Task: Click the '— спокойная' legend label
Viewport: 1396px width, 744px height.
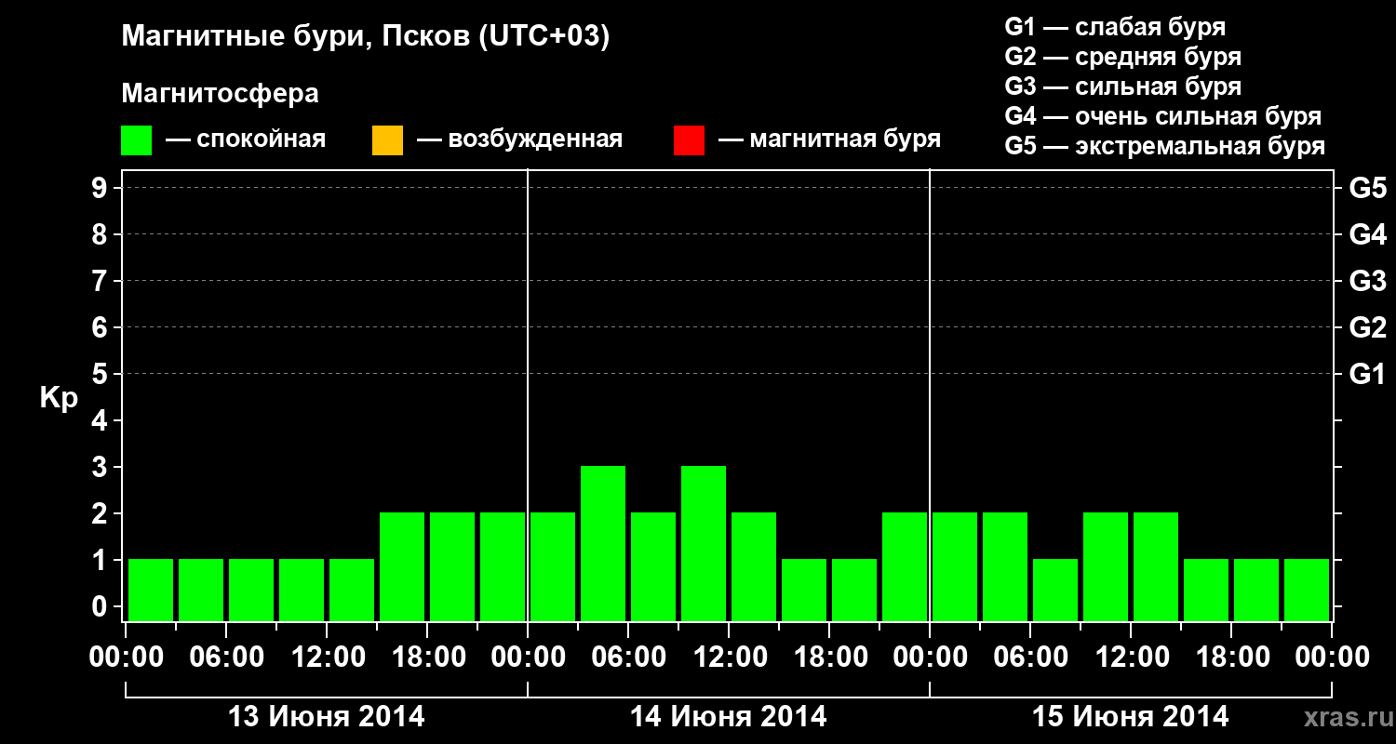Action: pos(246,140)
